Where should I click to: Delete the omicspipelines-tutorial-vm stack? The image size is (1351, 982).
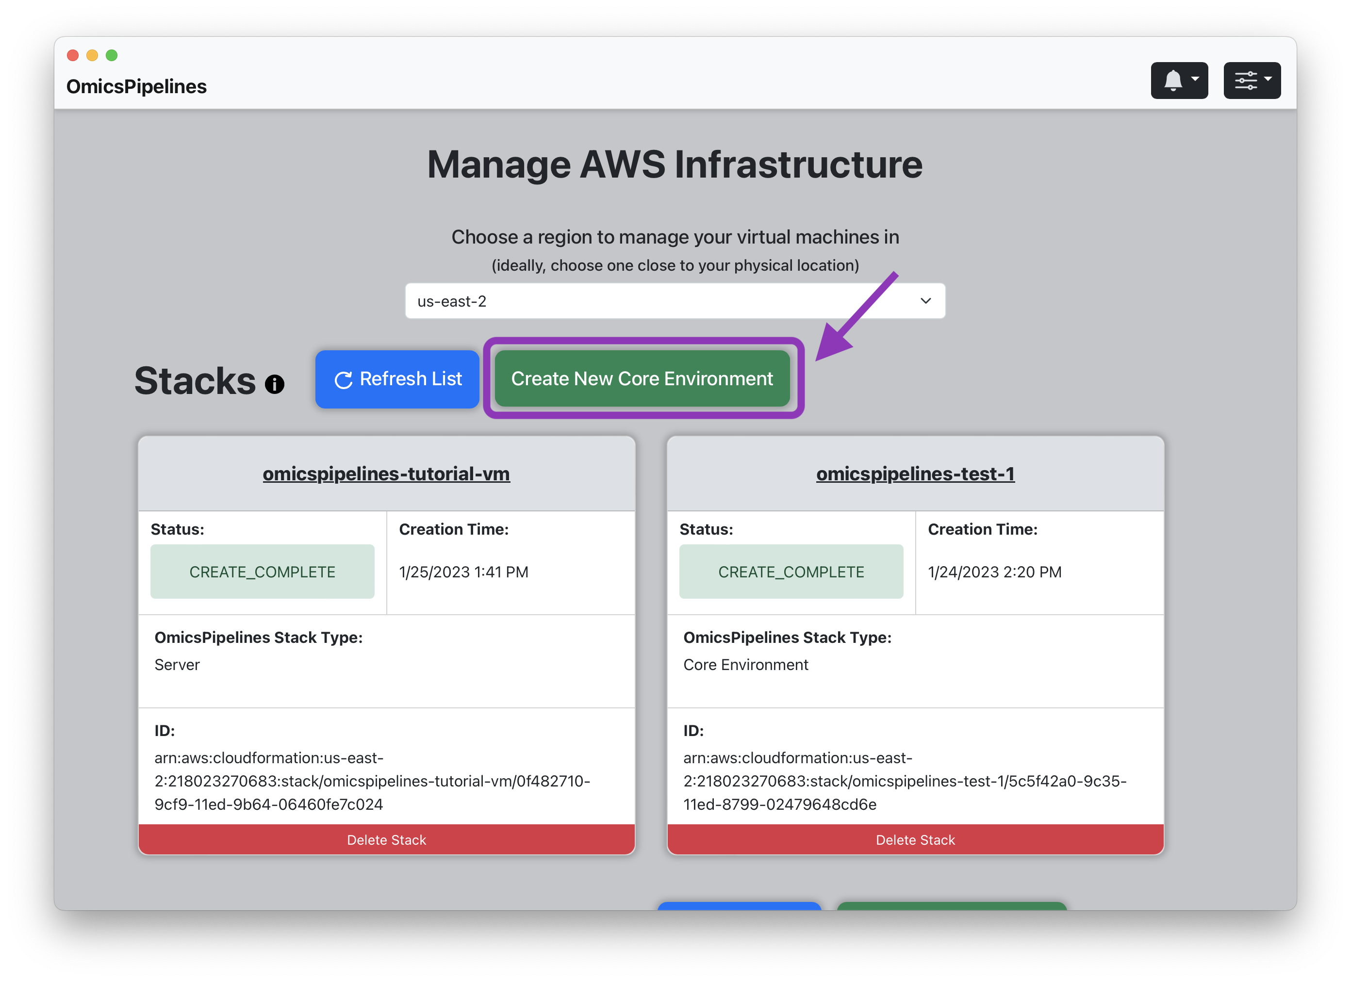coord(387,840)
